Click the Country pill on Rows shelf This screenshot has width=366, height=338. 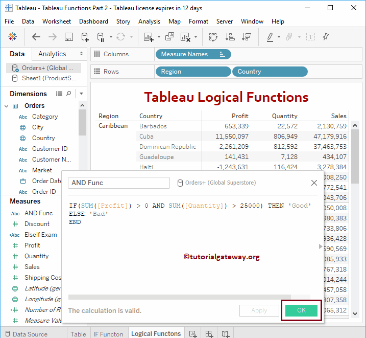(270, 72)
